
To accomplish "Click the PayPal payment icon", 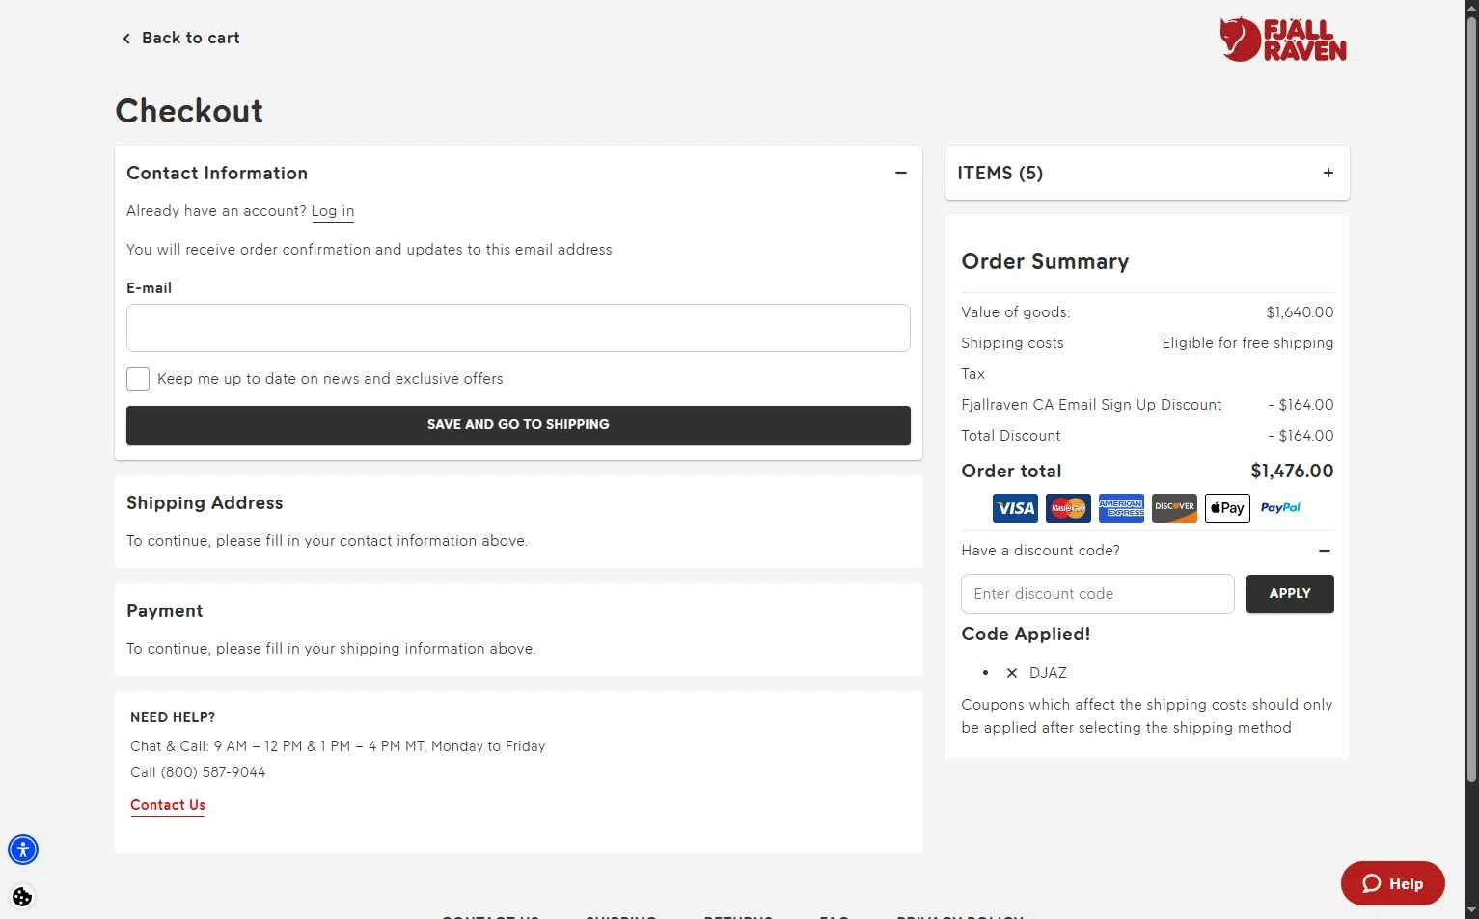I will coord(1280,508).
